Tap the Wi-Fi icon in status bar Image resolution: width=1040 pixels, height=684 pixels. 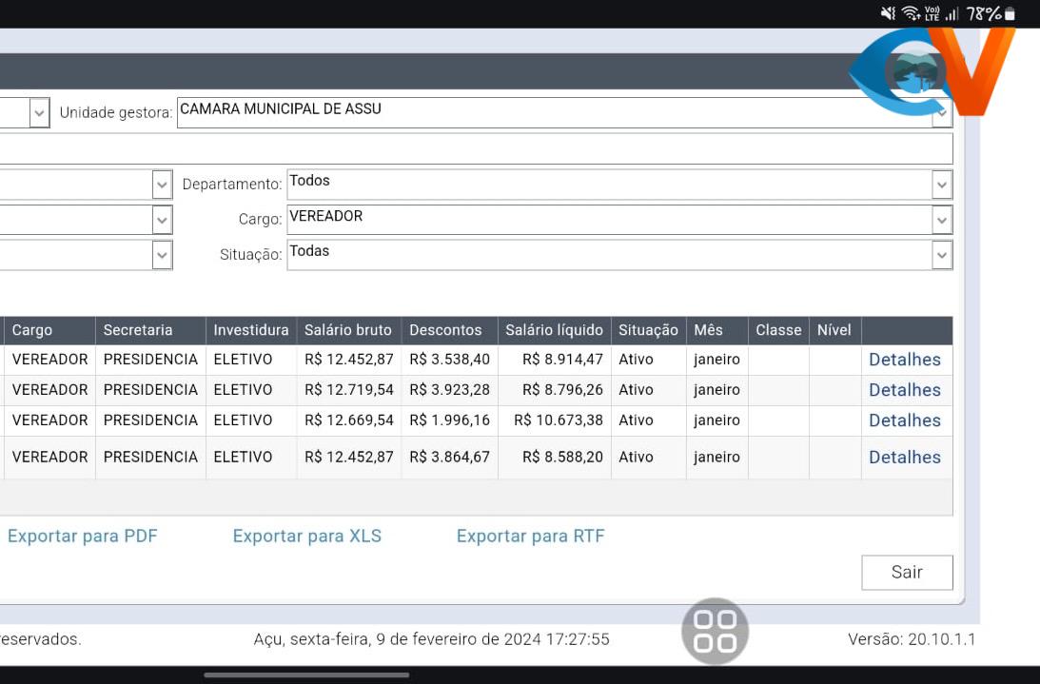910,13
